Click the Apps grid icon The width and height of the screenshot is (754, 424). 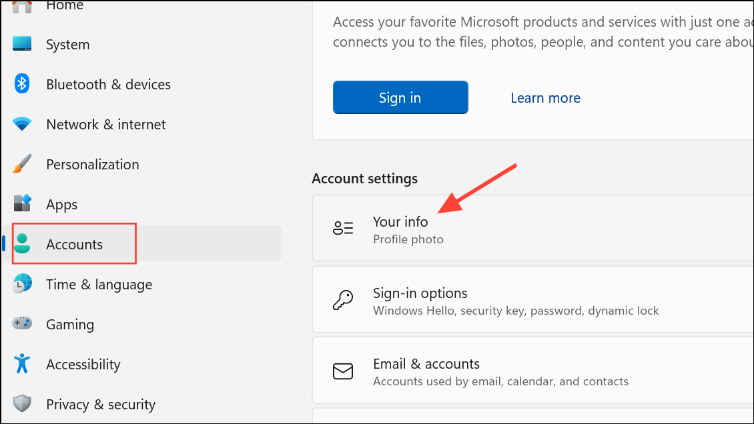[22, 204]
